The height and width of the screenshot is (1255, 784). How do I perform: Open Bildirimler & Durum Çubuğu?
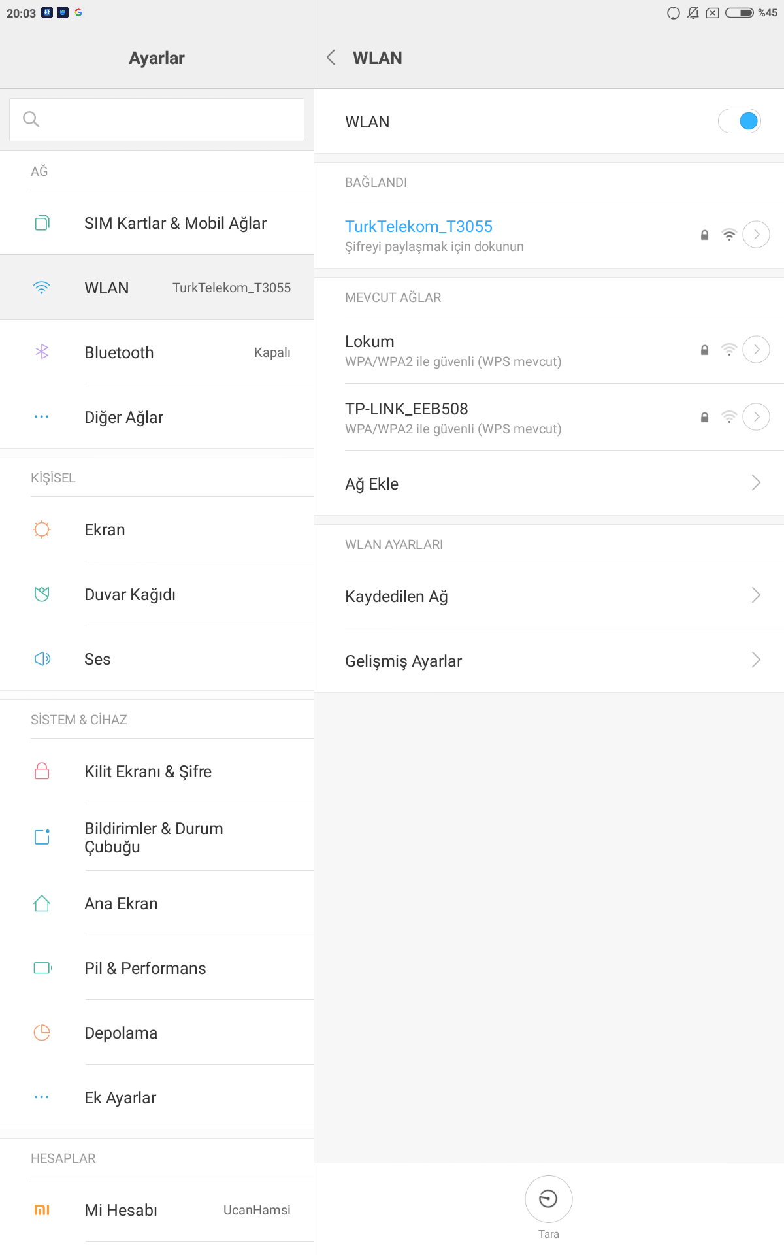tap(157, 837)
